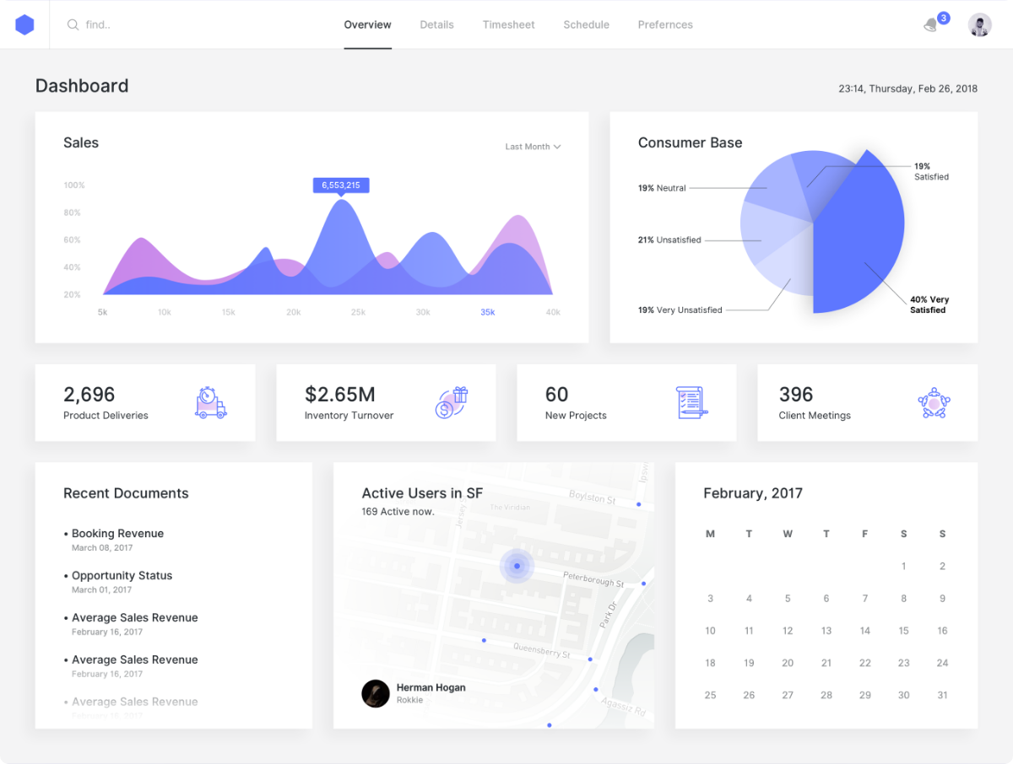Click the Inventory Turnover gift icon
The image size is (1013, 764).
[x=452, y=403]
